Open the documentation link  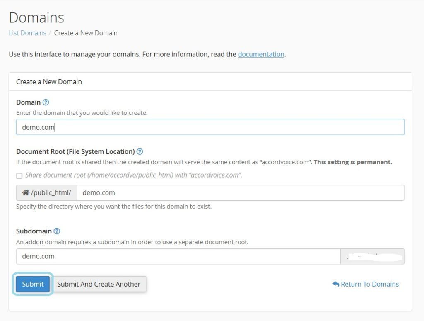[x=261, y=54]
